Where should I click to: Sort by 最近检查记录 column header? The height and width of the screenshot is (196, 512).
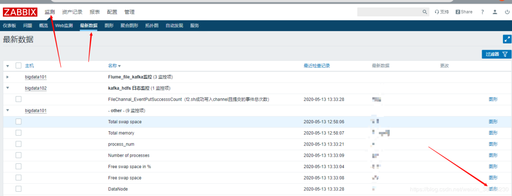click(x=317, y=66)
